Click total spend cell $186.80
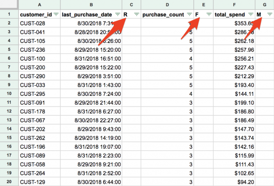This screenshot has width=274, height=186. pyautogui.click(x=234, y=111)
